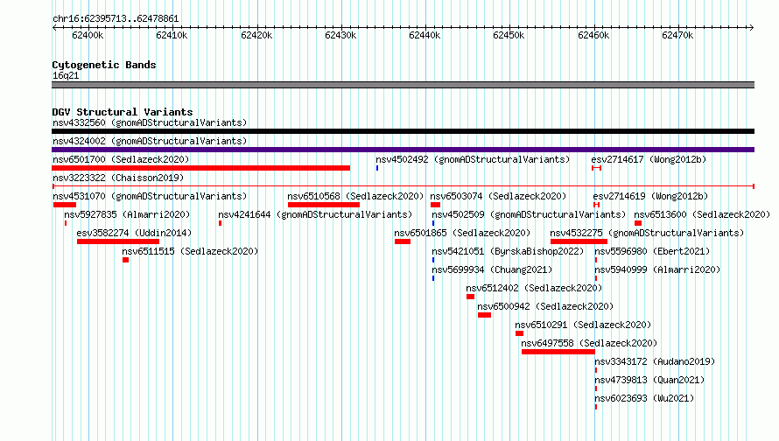Click the red nsv6513600 variant bar
This screenshot has height=441, width=779.
coord(638,223)
